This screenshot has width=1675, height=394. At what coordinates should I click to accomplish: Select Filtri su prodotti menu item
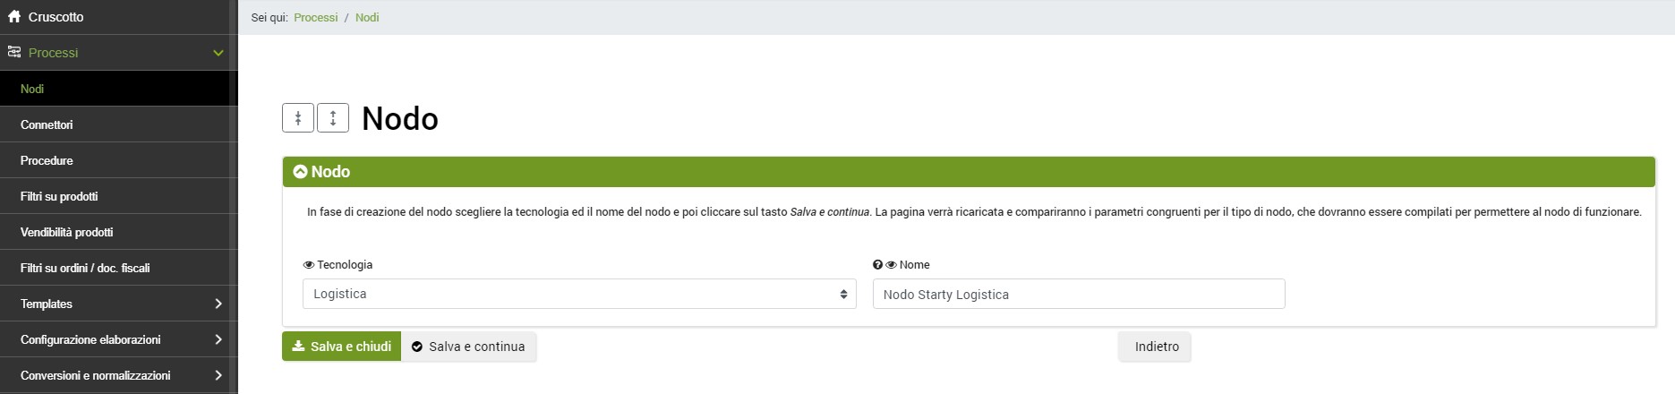[x=59, y=196]
